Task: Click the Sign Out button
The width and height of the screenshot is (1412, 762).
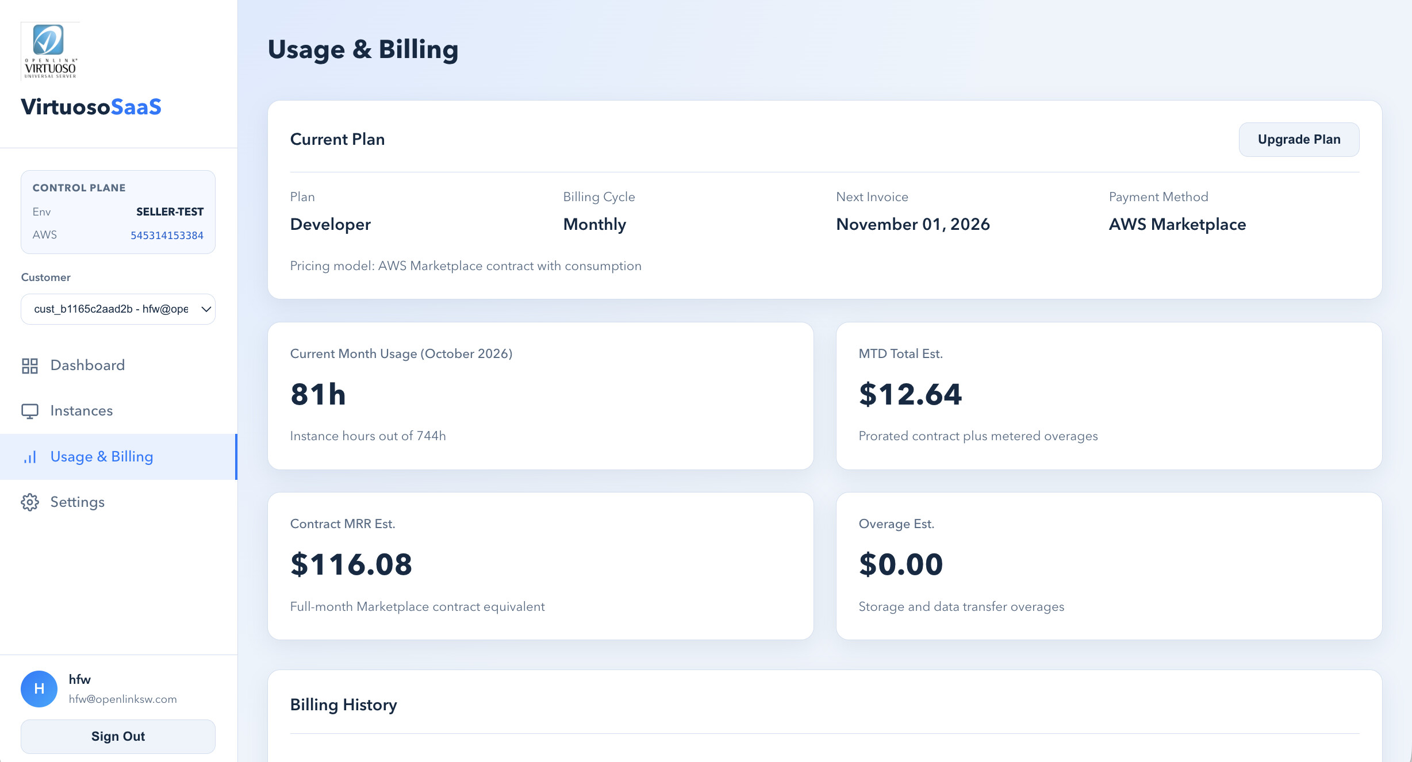Action: point(118,737)
